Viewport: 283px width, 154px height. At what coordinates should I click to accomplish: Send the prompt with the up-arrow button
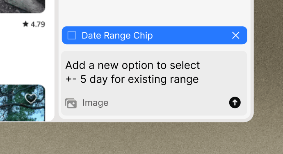click(x=235, y=102)
